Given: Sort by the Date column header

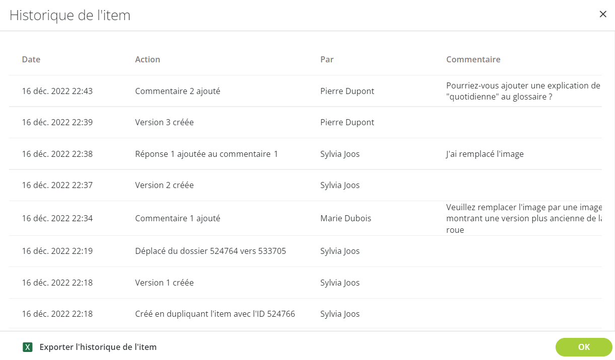Looking at the screenshot, I should [31, 59].
